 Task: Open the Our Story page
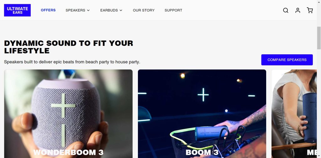click(x=144, y=10)
